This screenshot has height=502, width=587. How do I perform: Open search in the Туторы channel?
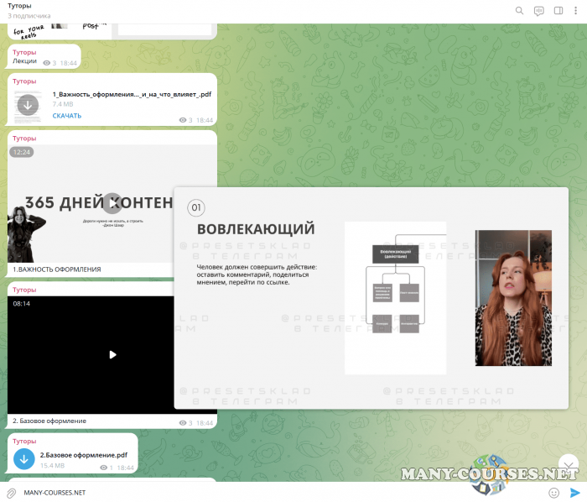(x=519, y=11)
